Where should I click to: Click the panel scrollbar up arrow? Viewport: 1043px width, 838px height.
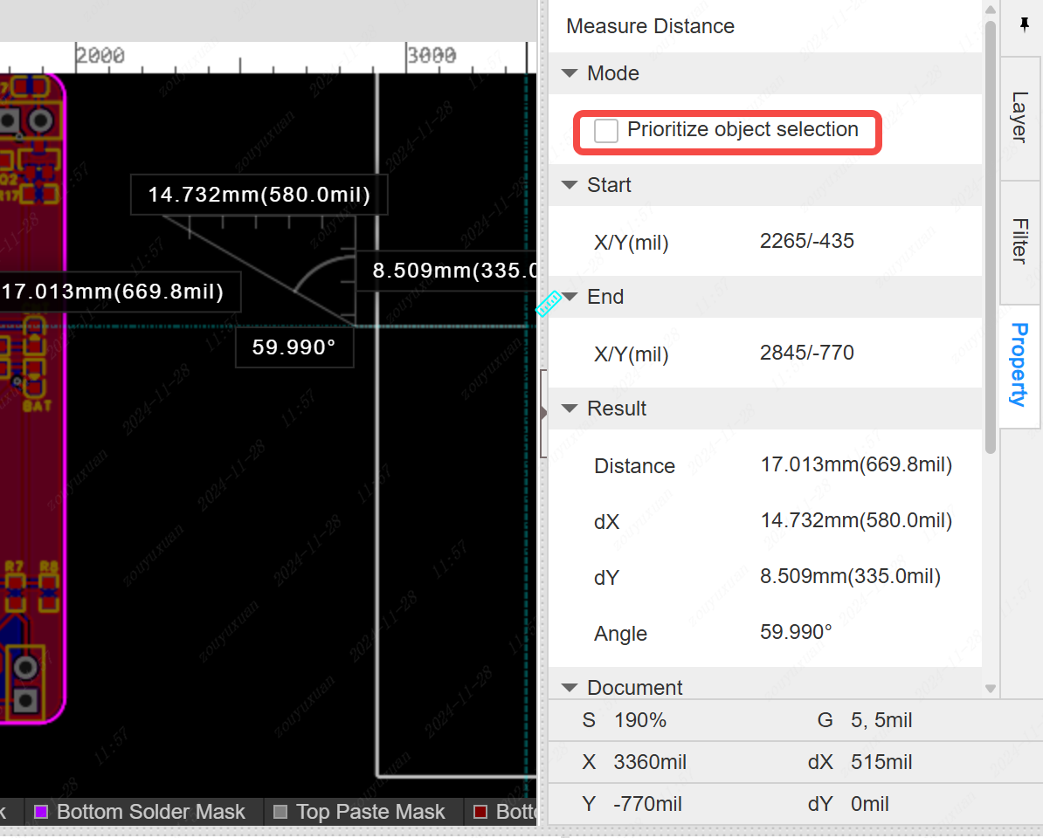(991, 10)
